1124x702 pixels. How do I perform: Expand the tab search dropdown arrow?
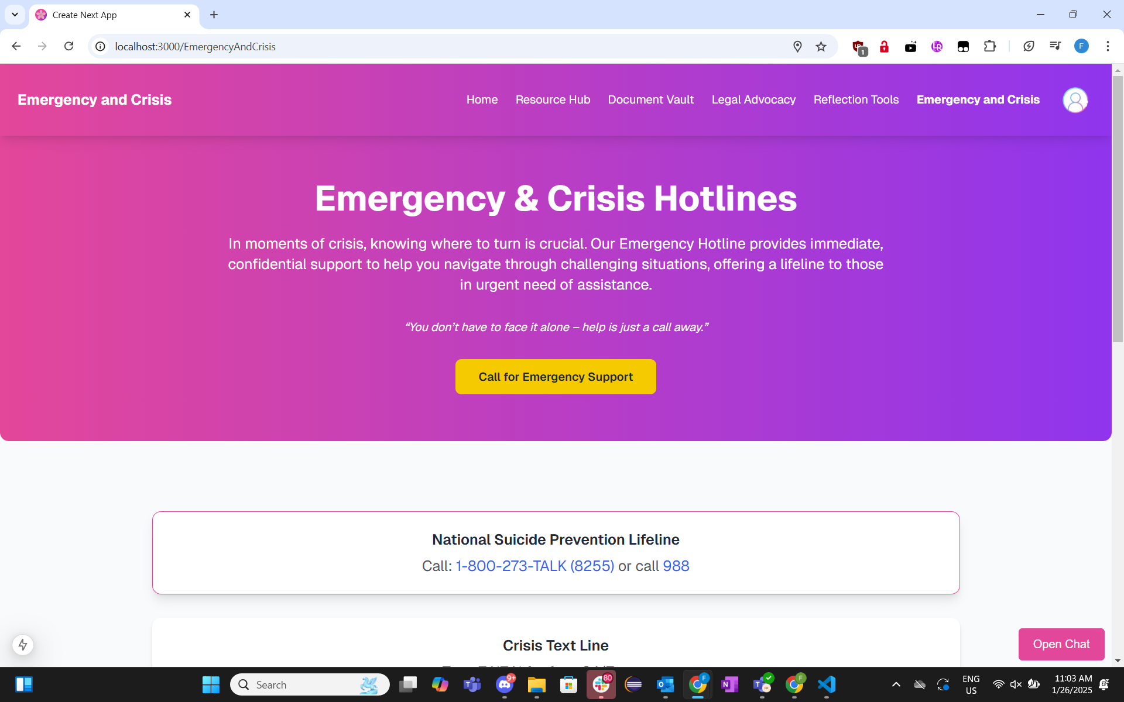[15, 15]
